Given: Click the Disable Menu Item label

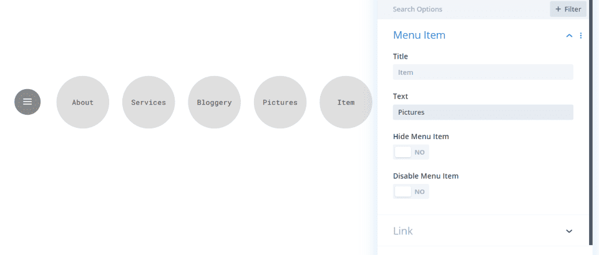Looking at the screenshot, I should point(426,176).
